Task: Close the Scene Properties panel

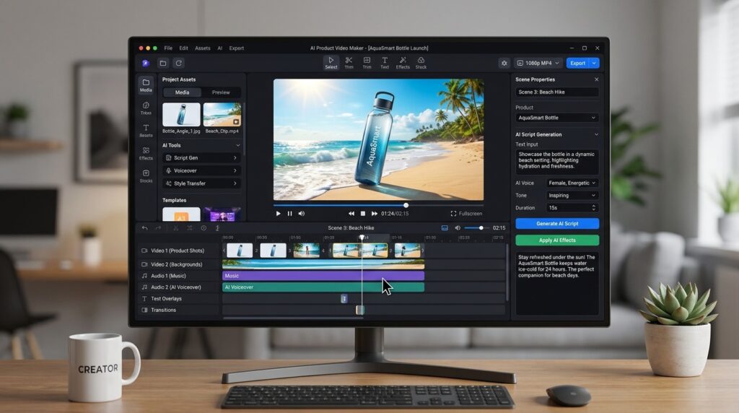Action: pos(596,79)
